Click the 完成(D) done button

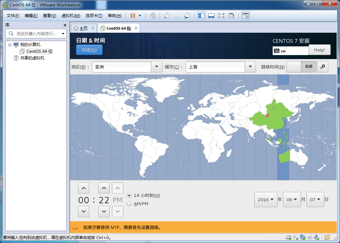pos(89,50)
